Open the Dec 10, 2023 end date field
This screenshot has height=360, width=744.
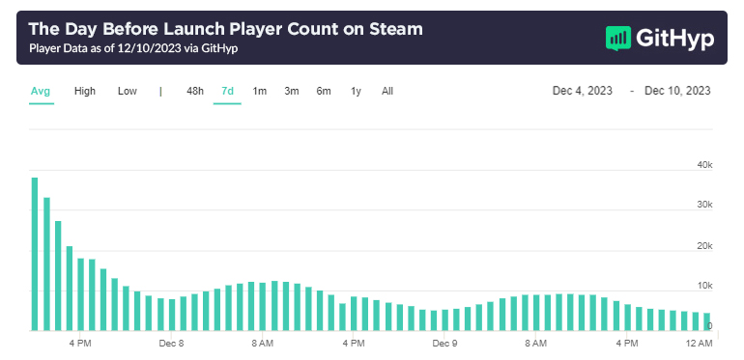point(677,91)
